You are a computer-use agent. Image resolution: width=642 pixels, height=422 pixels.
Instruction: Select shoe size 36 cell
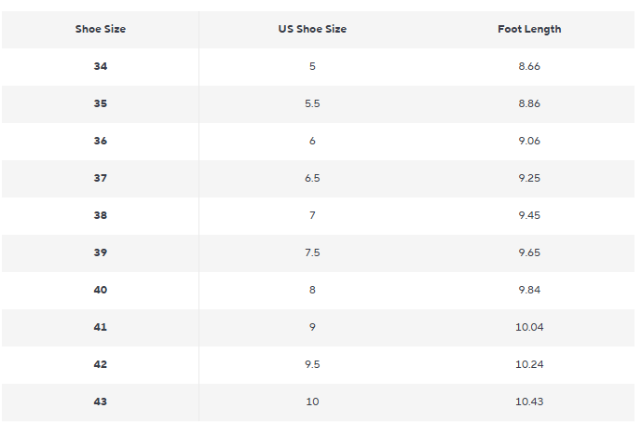pyautogui.click(x=101, y=141)
